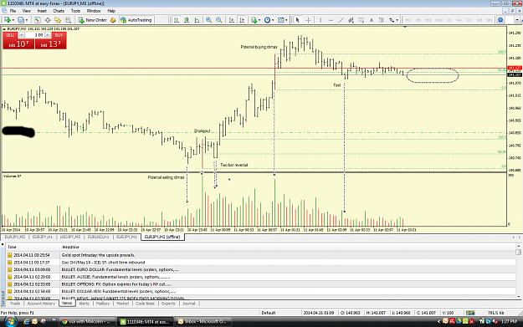Select the Trendline drawing tool

(341, 20)
